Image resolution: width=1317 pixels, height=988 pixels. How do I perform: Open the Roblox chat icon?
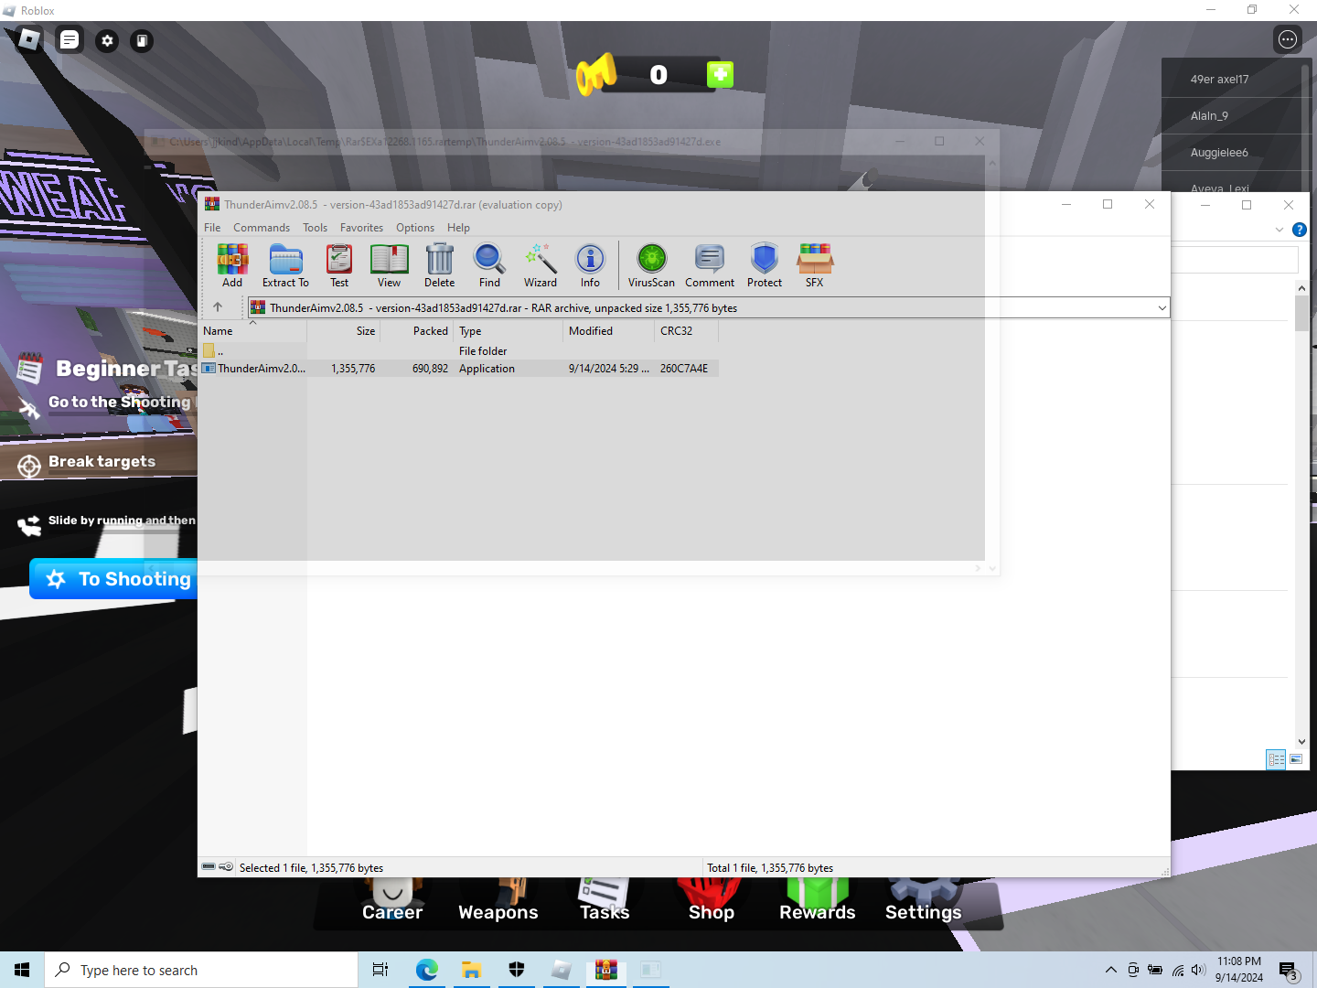tap(70, 40)
